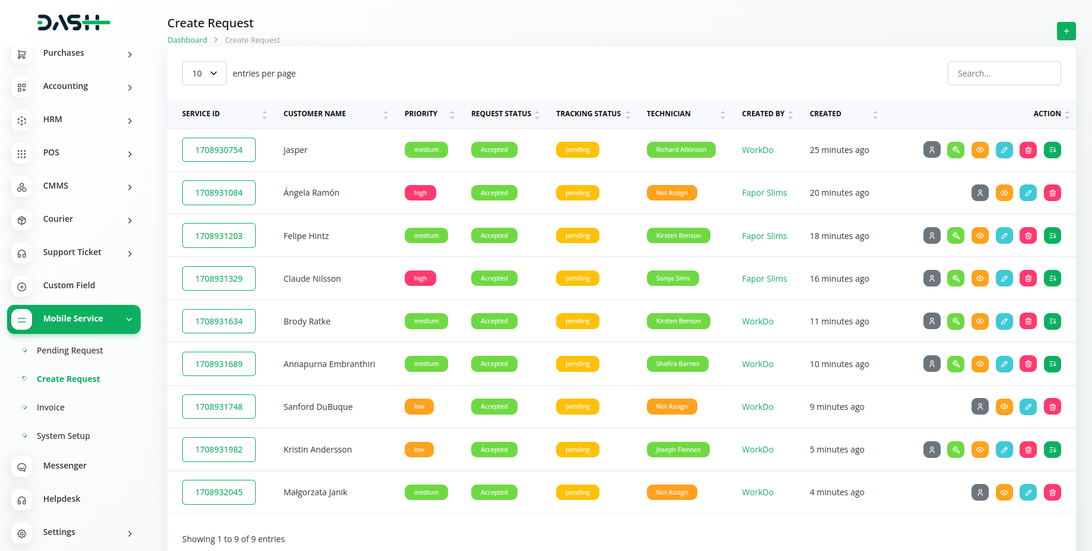Click the trash icon for Kristin Andersson

[x=1028, y=450]
